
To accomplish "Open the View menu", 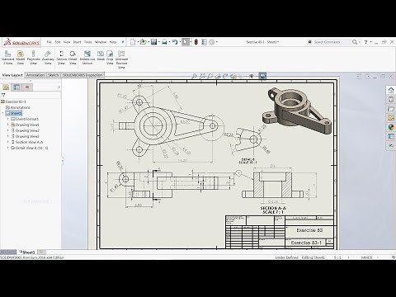I will [x=67, y=42].
